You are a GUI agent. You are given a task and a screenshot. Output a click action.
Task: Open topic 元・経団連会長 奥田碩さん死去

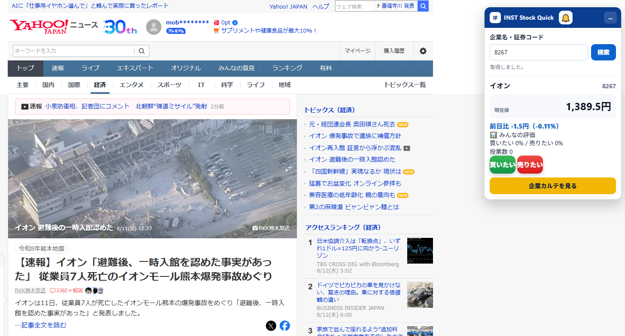352,124
